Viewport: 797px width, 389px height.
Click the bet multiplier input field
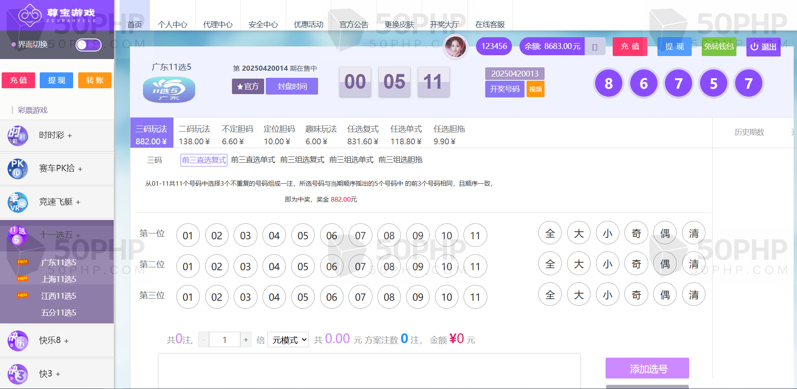[224, 340]
